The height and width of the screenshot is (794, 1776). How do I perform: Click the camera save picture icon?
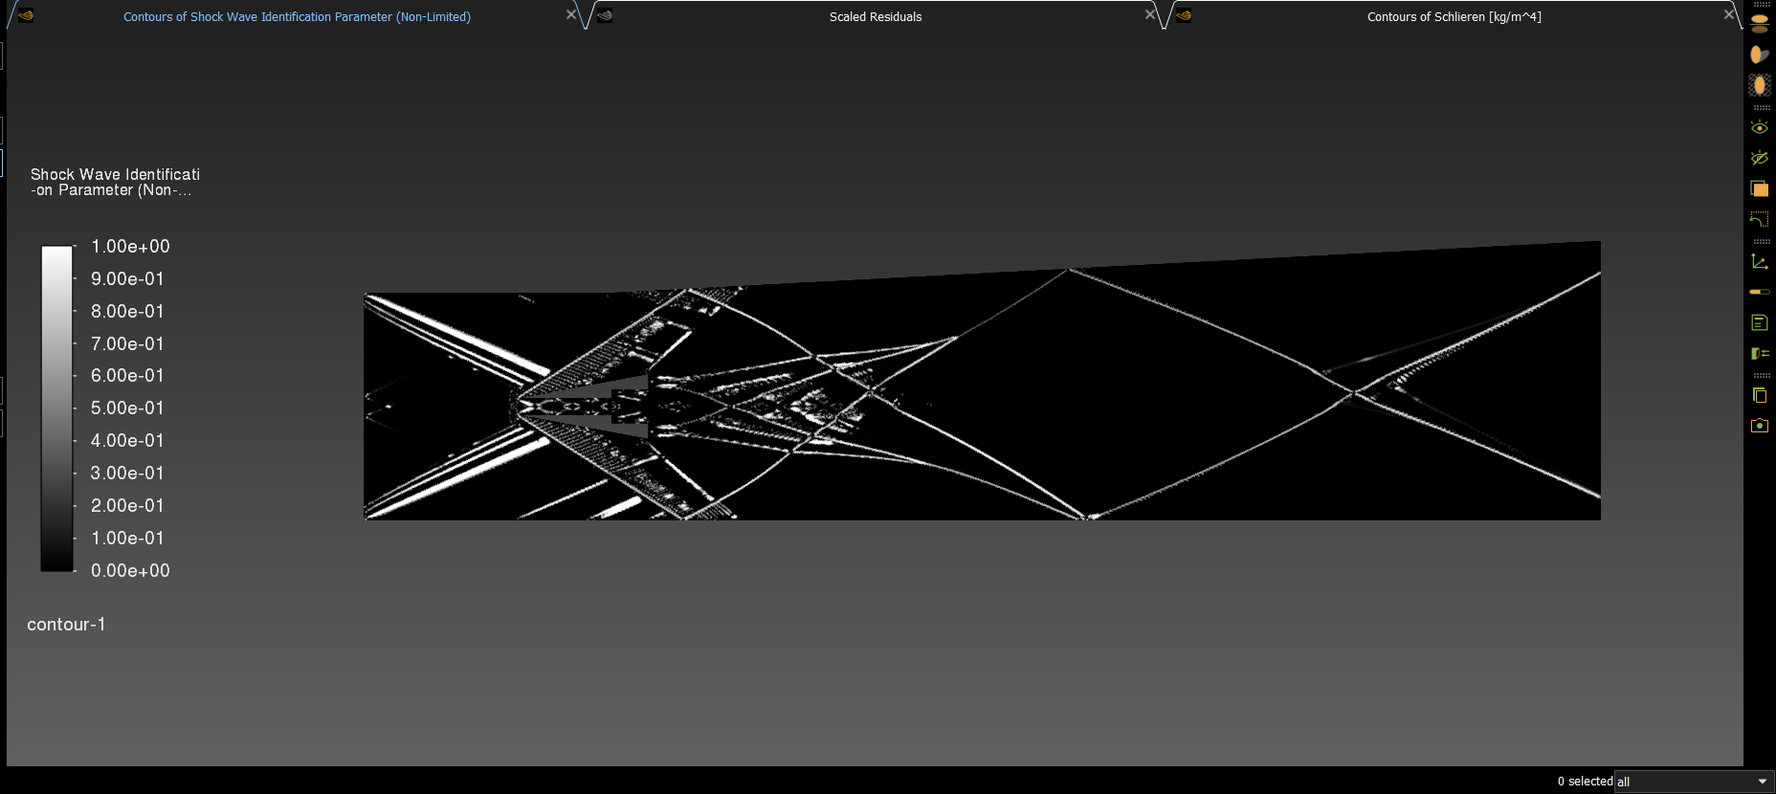(x=1759, y=426)
